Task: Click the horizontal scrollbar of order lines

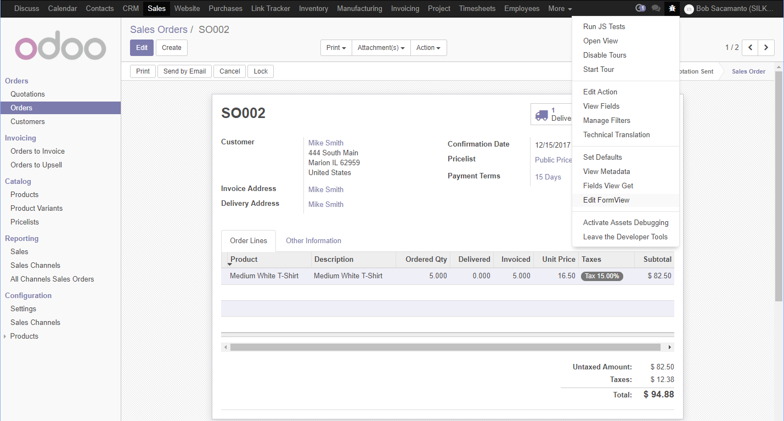Action: click(x=445, y=347)
